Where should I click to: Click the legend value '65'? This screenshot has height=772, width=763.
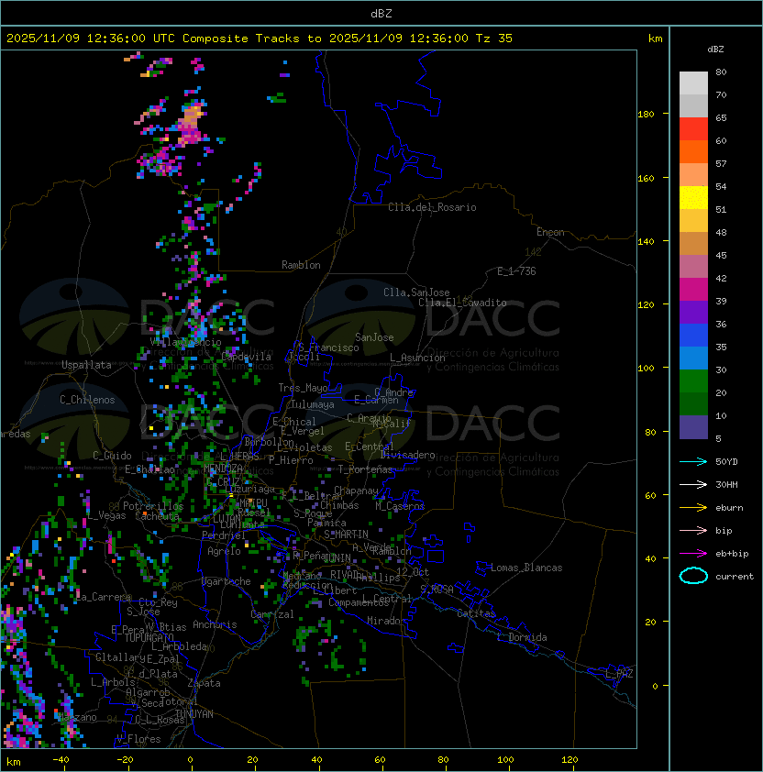tap(721, 117)
